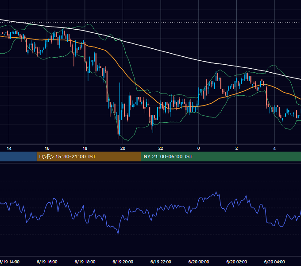The height and width of the screenshot is (266, 301).
Task: Click the London session band 15:30-21:00 JST
Action: (89, 156)
